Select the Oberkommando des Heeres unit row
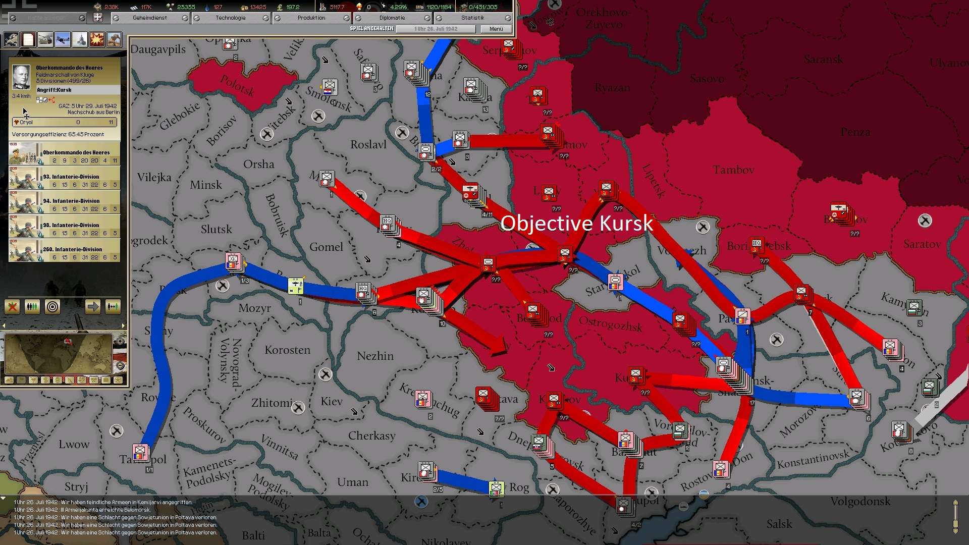969x545 pixels. pyautogui.click(x=65, y=154)
